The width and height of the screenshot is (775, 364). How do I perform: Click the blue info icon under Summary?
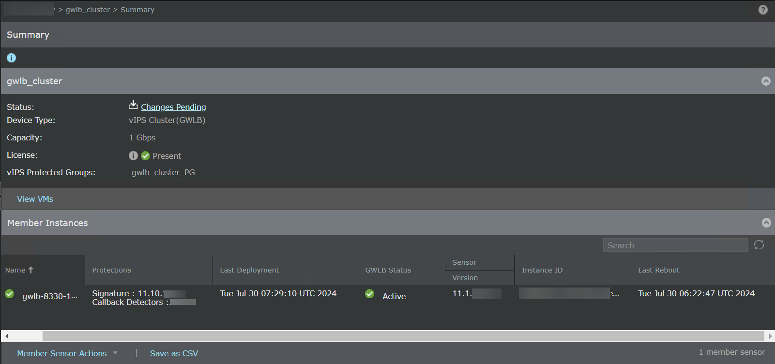tap(11, 58)
